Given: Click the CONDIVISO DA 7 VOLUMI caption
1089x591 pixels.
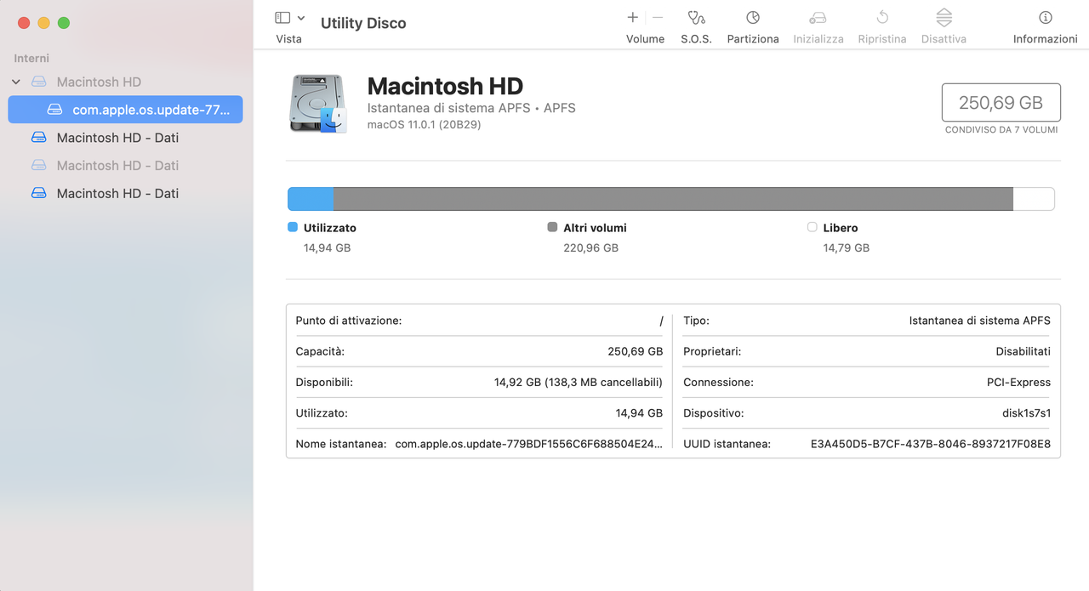Looking at the screenshot, I should (1001, 130).
